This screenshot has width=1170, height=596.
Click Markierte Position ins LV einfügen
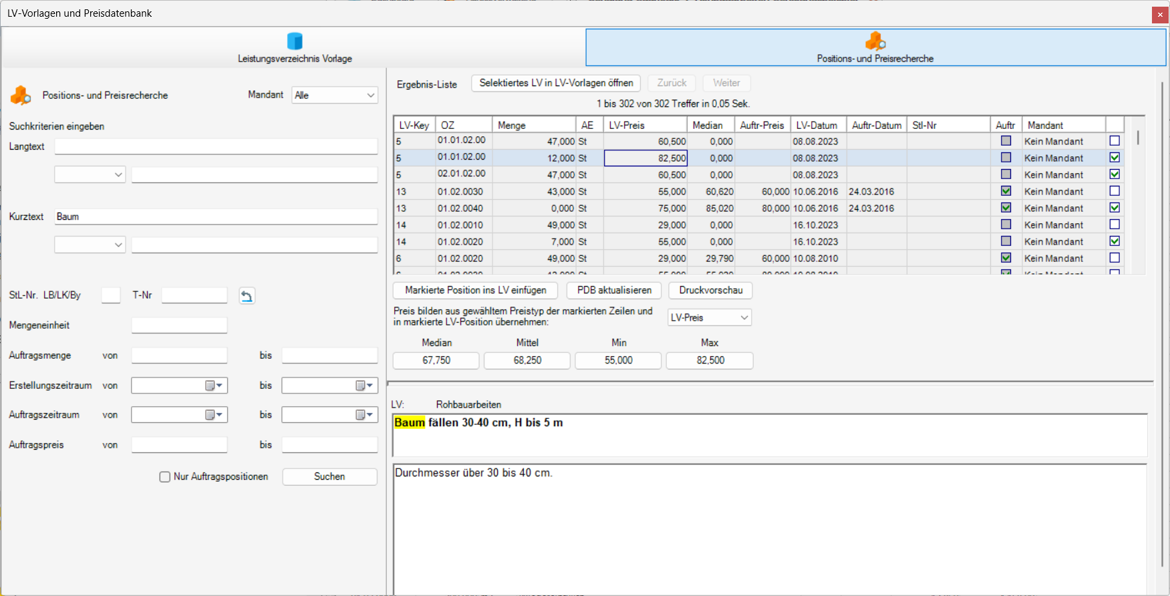[476, 291]
